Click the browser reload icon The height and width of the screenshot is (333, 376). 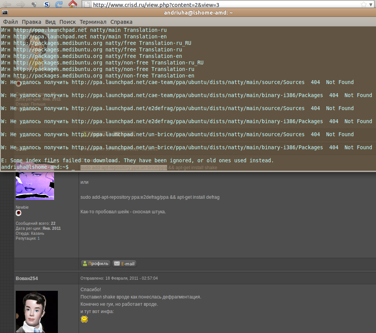(59, 5)
